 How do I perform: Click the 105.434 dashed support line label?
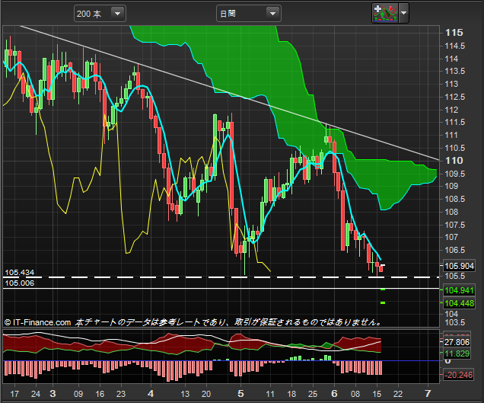(x=20, y=272)
